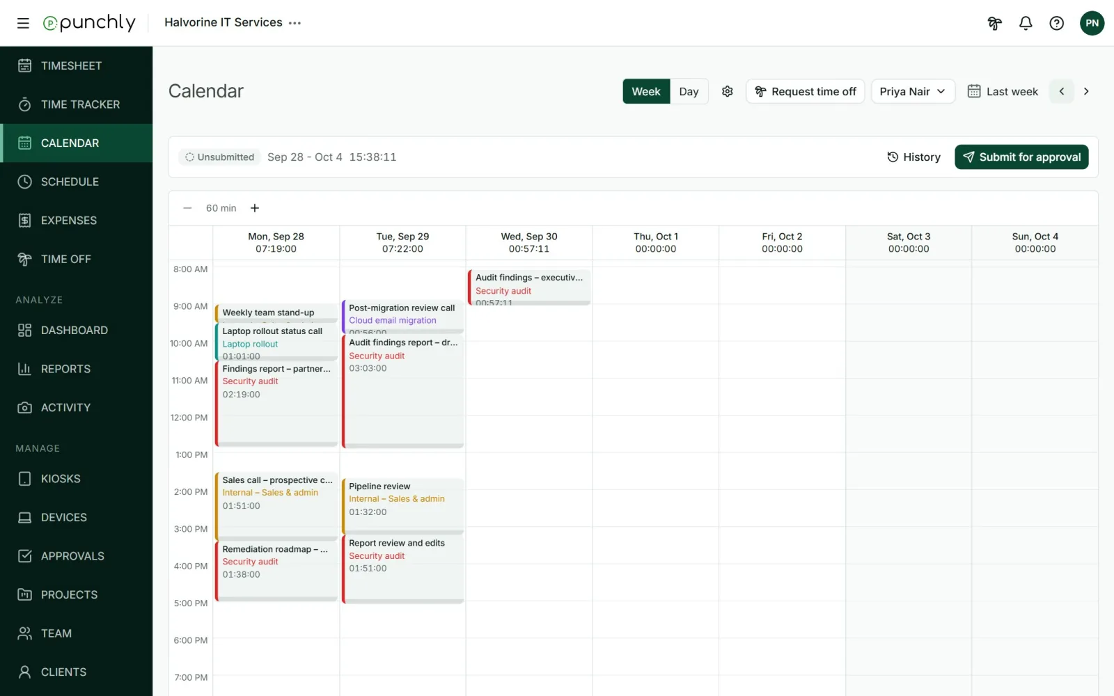Click Tue, Sep 29 column header
Viewport: 1114px width, 696px height.
402,243
